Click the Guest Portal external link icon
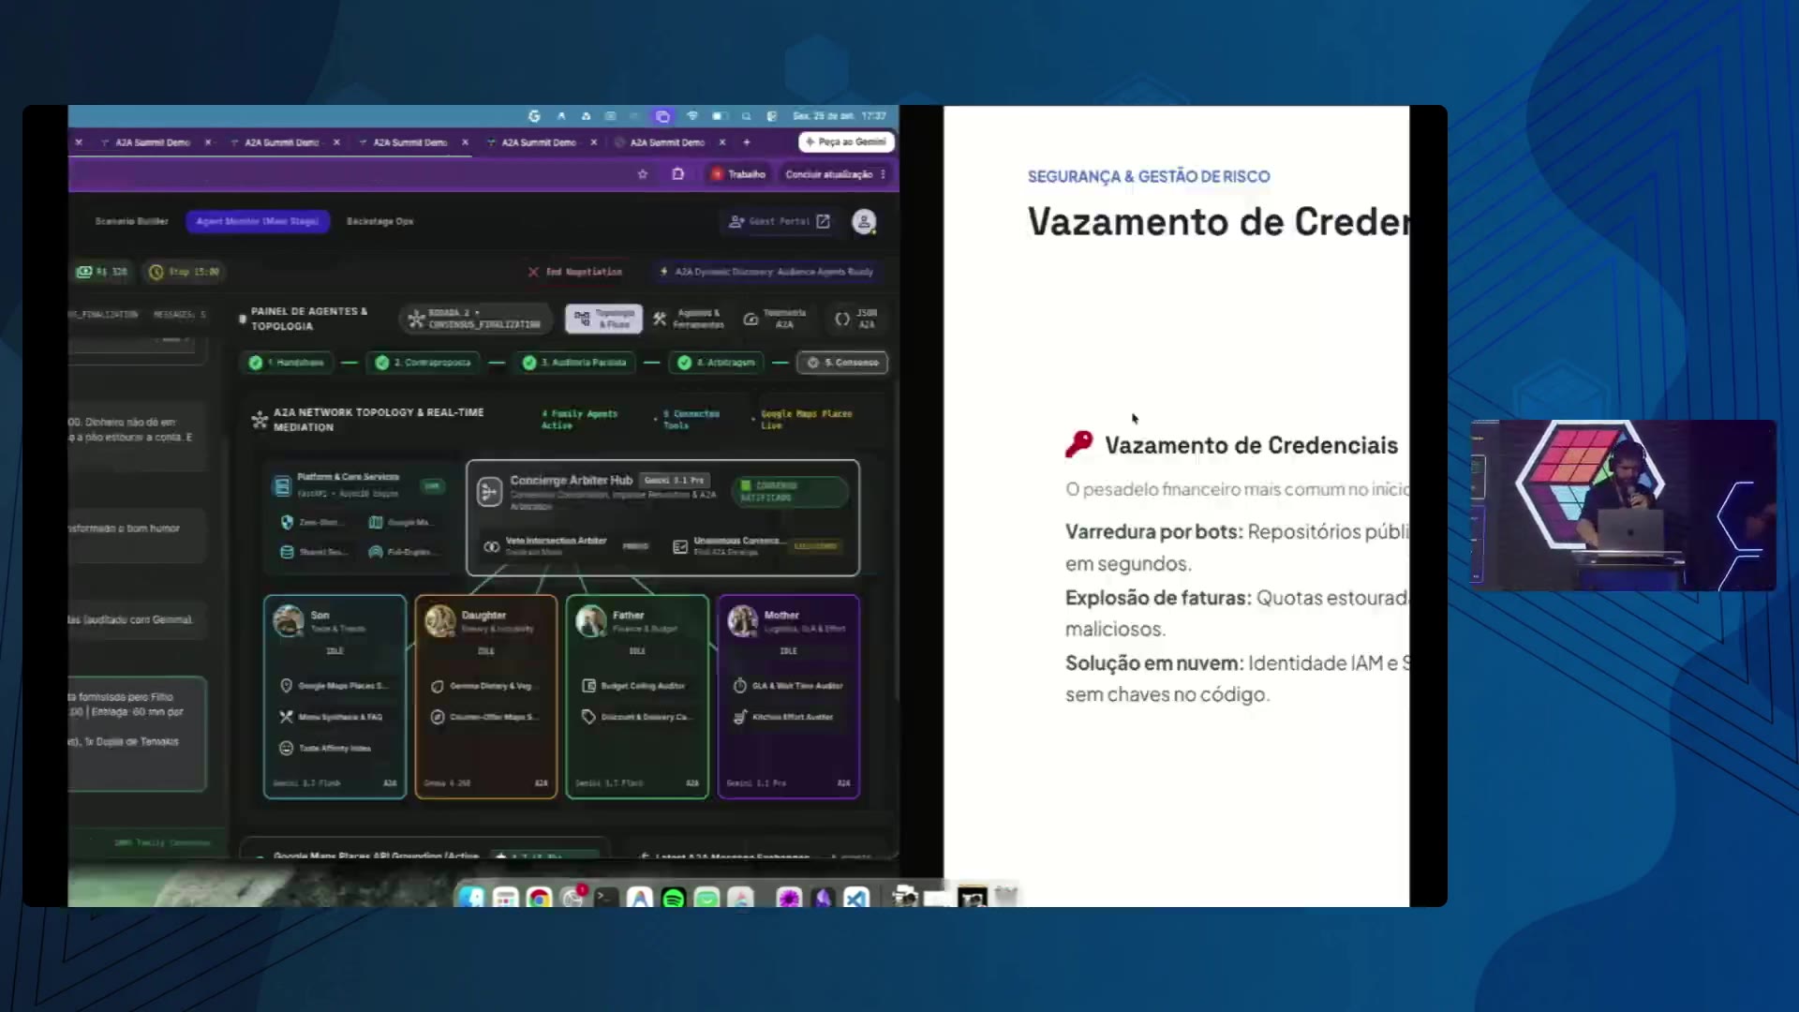This screenshot has height=1012, width=1799. point(823,221)
